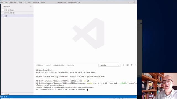Open the Help menu
This screenshot has height=99, width=177.
coord(43,2)
